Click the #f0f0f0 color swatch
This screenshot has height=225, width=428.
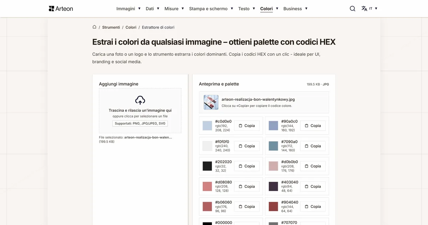coord(207,146)
